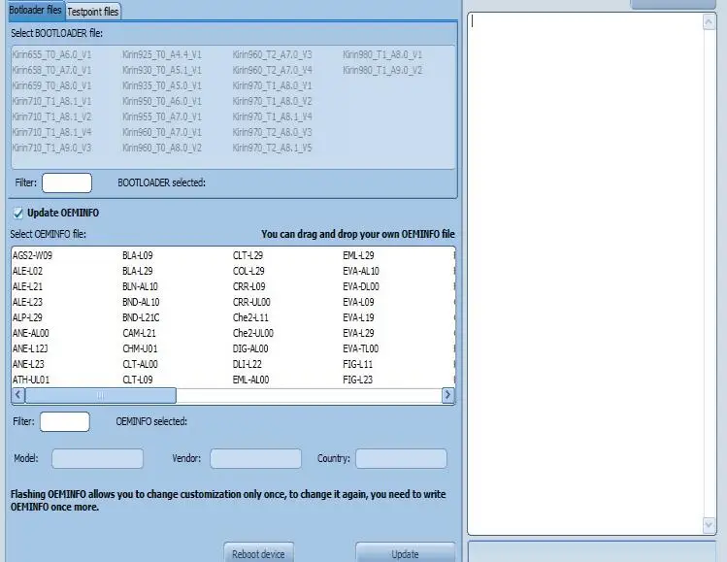Switch to the Bootloader files tab
The image size is (727, 562).
click(35, 11)
